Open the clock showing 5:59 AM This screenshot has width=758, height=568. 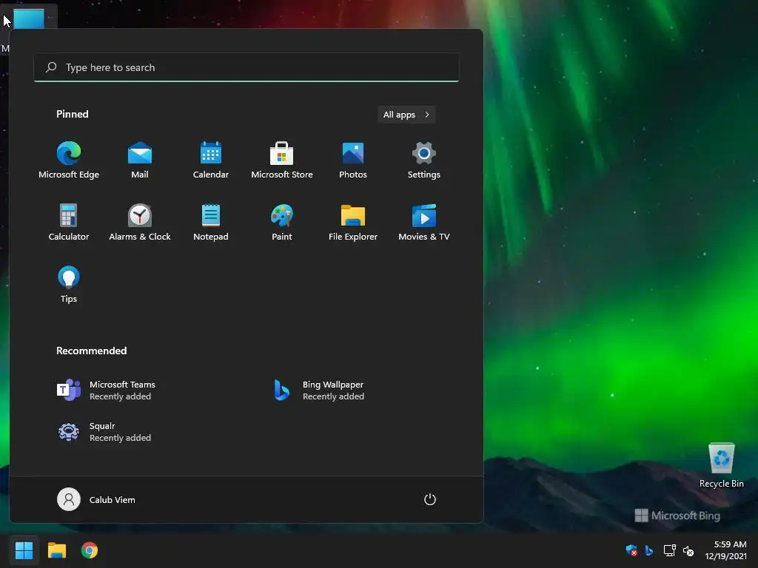coord(725,550)
